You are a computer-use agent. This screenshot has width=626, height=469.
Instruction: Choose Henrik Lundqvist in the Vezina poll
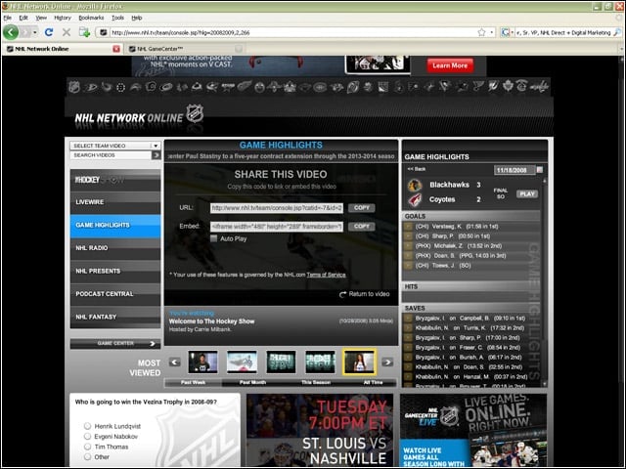click(87, 426)
